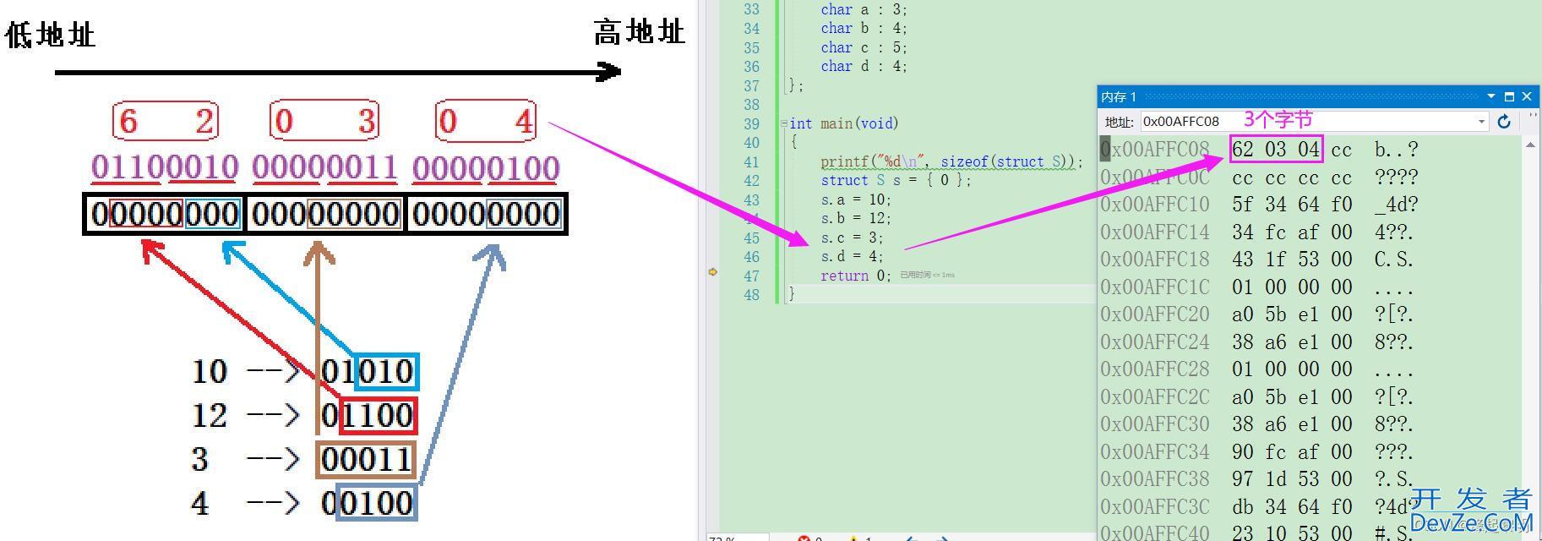The height and width of the screenshot is (541, 1542).
Task: Select memory address row 0x00AFFC18
Action: (1155, 260)
